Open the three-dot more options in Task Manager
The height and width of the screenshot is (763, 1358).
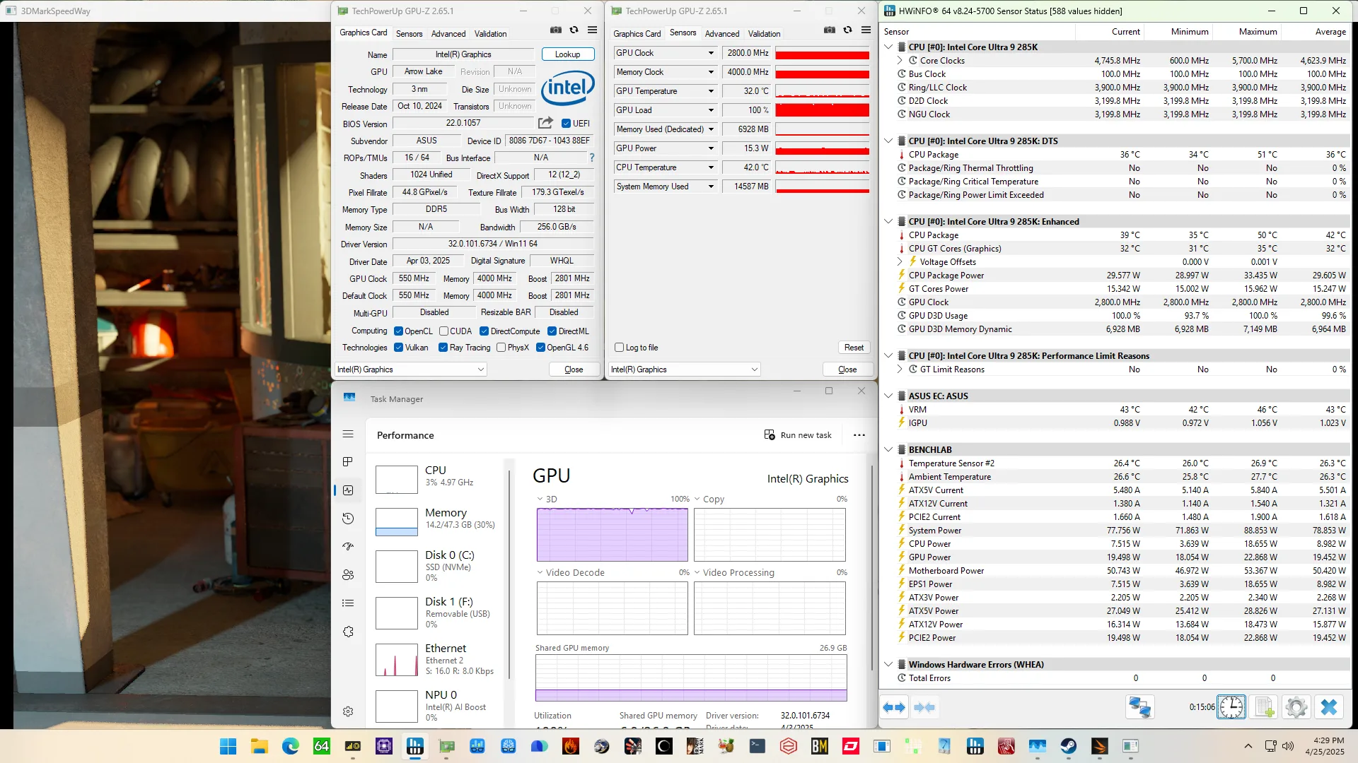pyautogui.click(x=859, y=435)
